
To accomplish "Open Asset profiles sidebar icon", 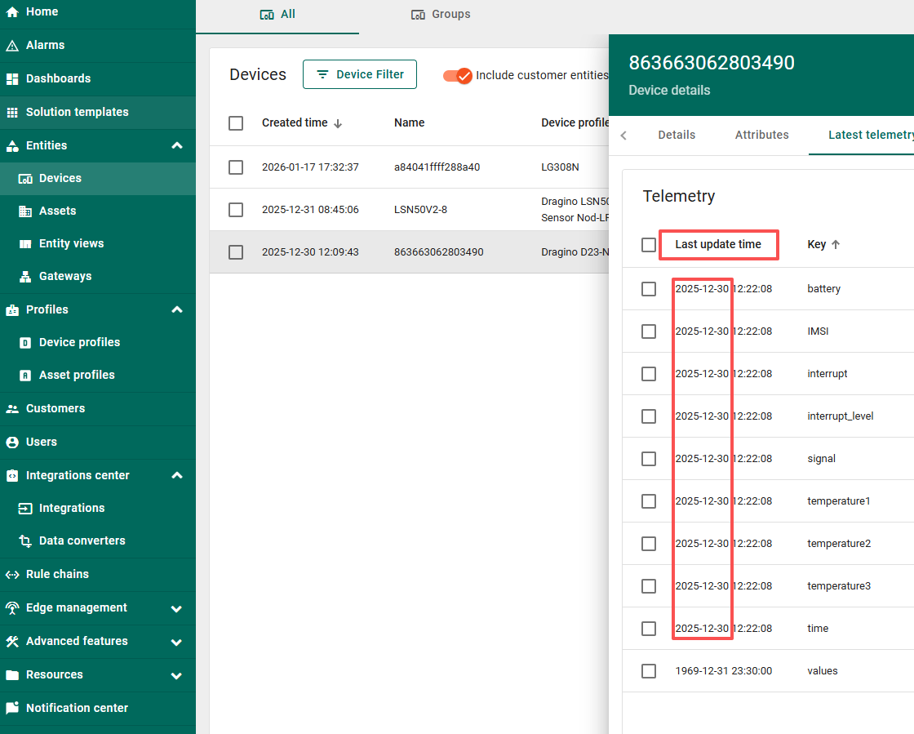I will pos(25,376).
